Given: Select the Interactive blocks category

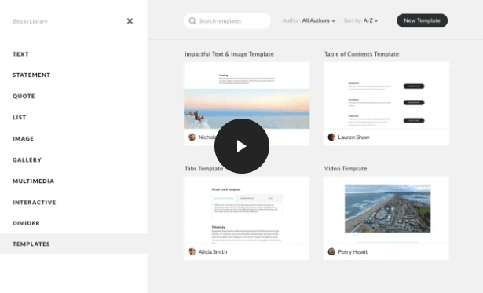Looking at the screenshot, I should tap(35, 203).
